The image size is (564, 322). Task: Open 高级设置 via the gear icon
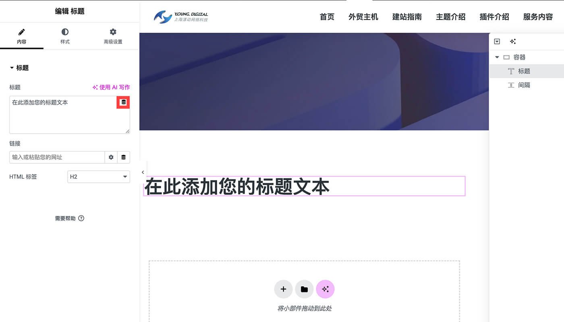tap(112, 31)
